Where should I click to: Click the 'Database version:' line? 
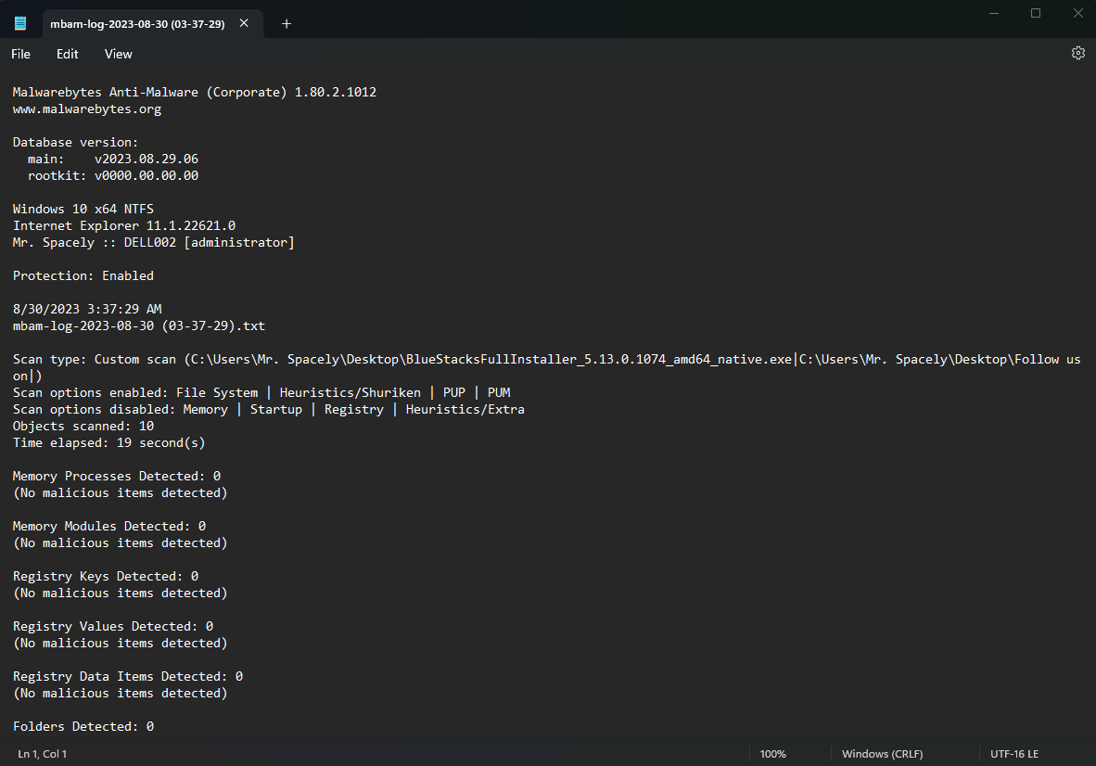75,143
